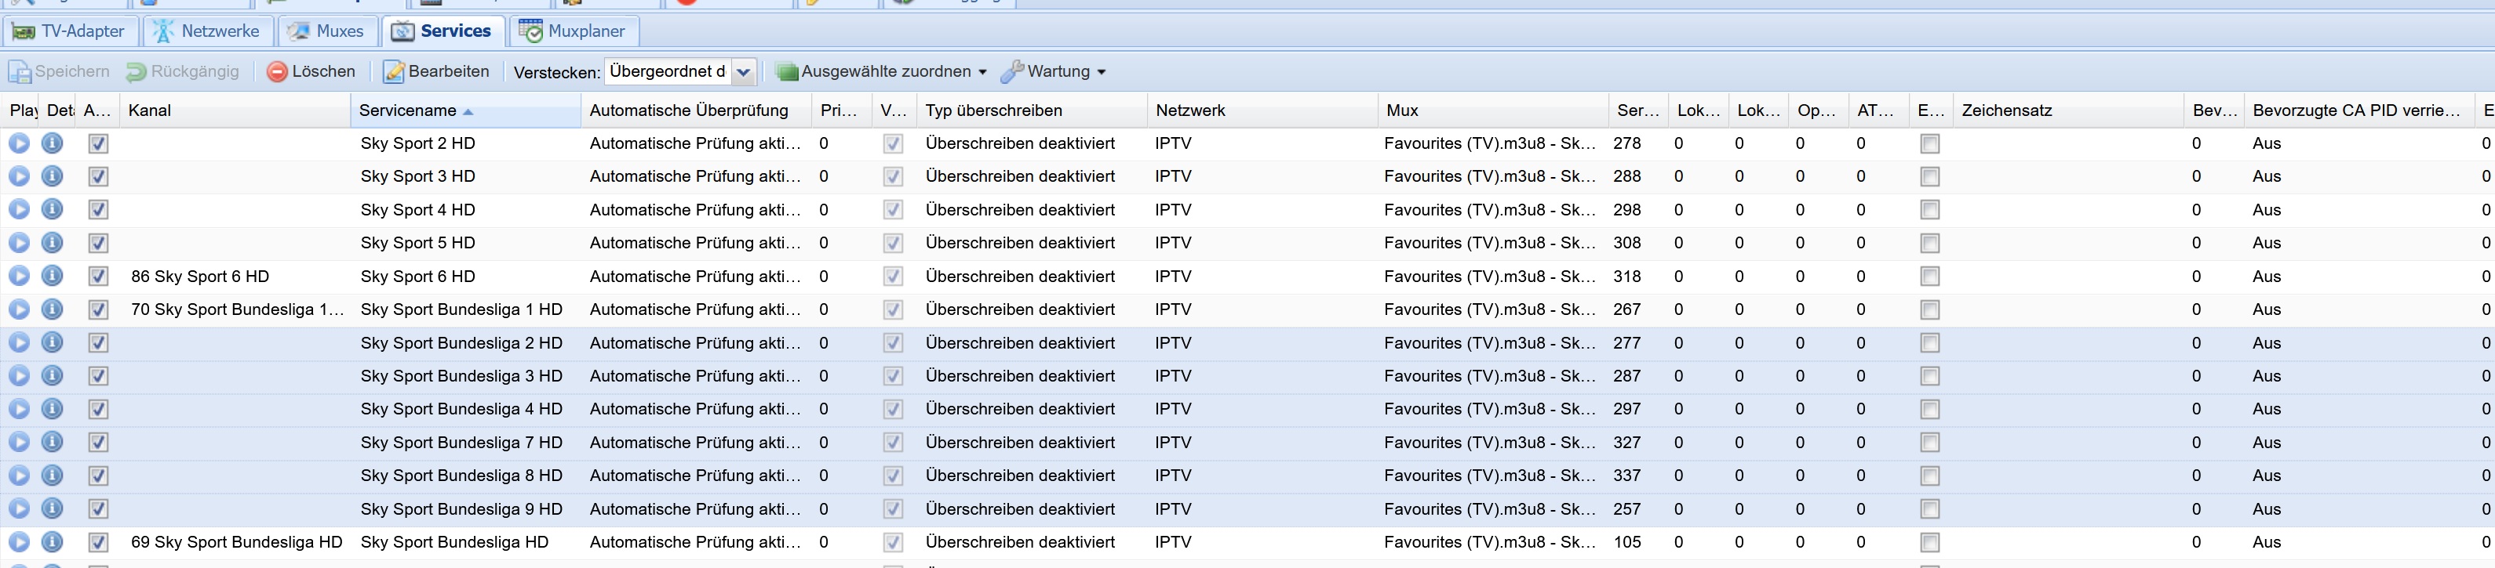Check encrypted box for Sky Sport 5 HD
Screen dimensions: 2495x568
tap(1930, 242)
